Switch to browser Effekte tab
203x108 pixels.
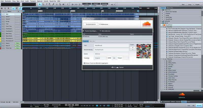[x=173, y=102]
